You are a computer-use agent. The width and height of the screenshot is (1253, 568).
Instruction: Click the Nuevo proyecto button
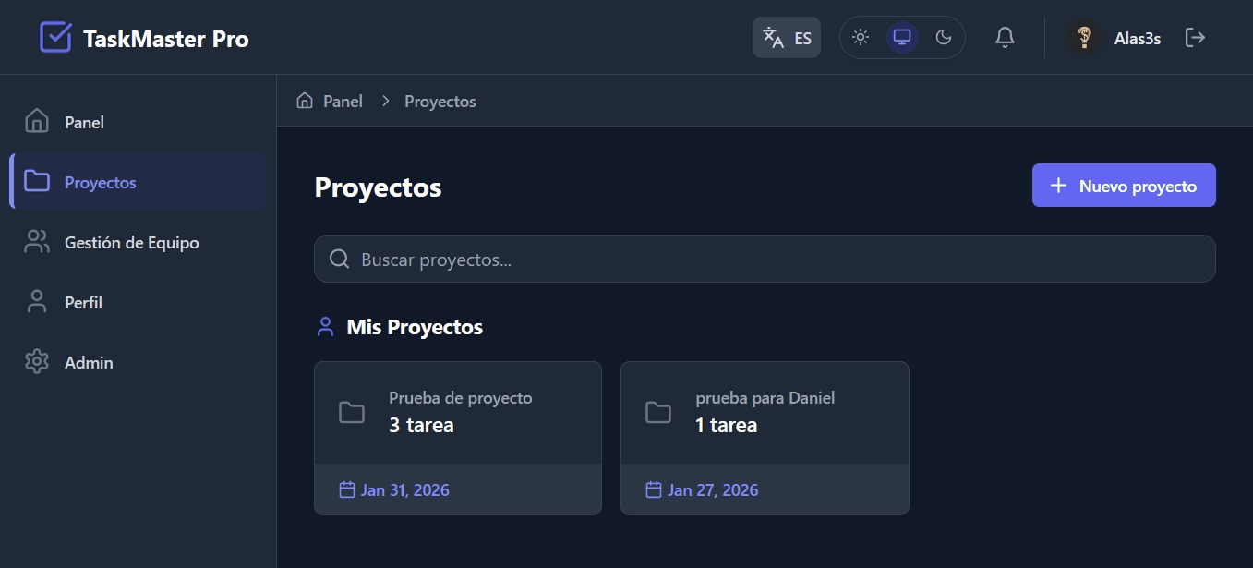click(x=1124, y=186)
